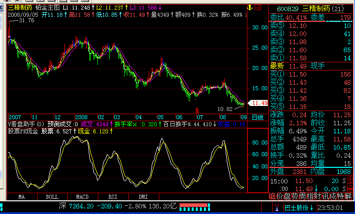This screenshot has width=355, height=214.
Task: Click the 卖③ 11.98 sell order row
Action: (310, 42)
